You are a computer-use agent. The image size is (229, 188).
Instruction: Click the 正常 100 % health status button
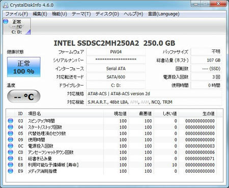[x=24, y=67]
